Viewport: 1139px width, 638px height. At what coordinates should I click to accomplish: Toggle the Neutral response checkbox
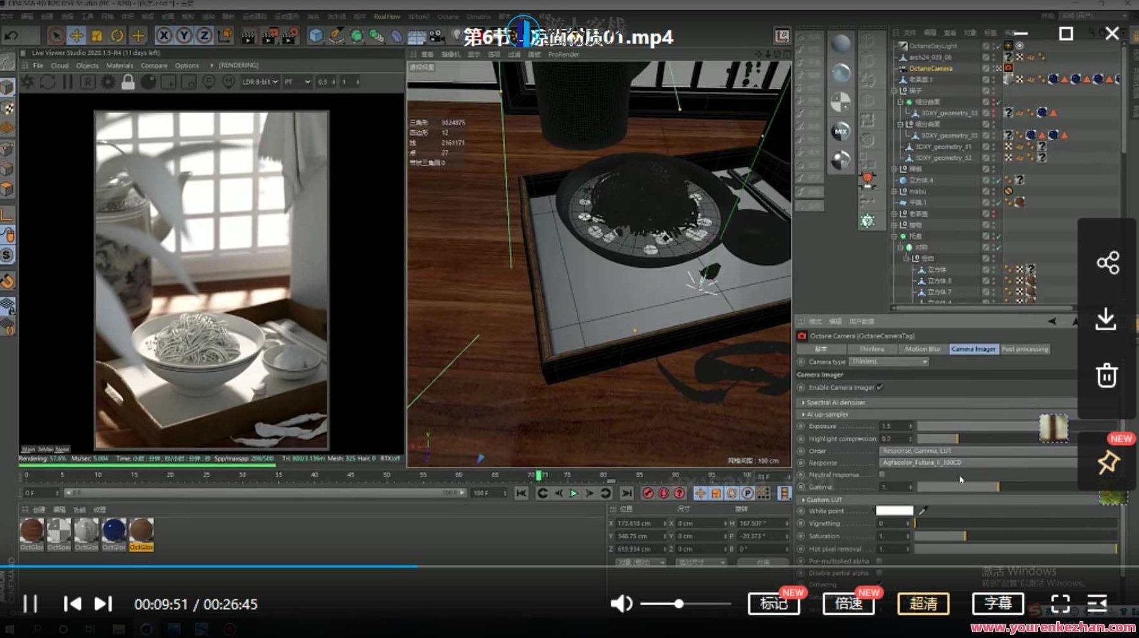coord(882,475)
